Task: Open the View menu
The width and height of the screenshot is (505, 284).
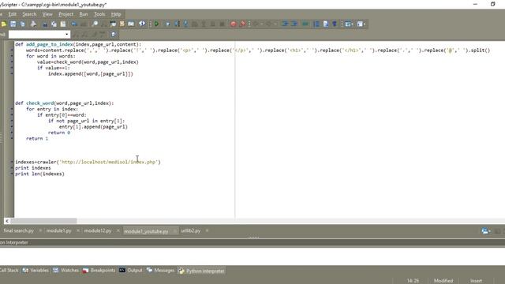Action: [47, 14]
